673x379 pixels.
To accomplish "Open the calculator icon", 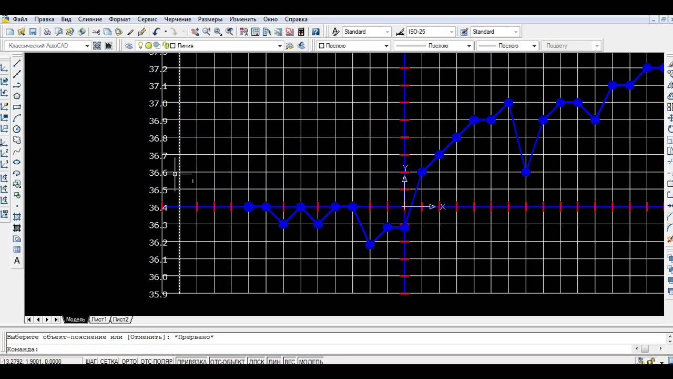I will pos(301,32).
